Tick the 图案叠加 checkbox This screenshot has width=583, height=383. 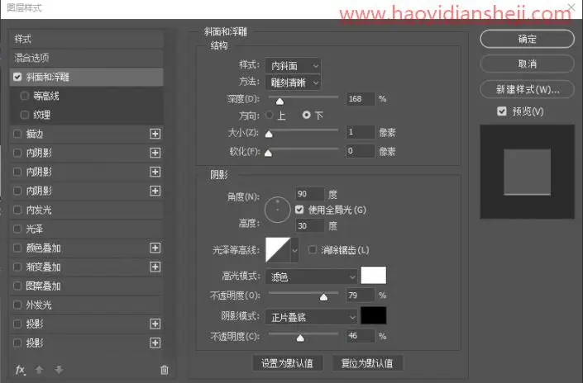[x=17, y=286]
